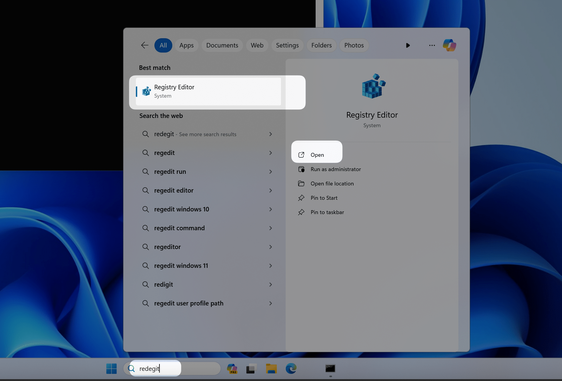Expand the 'regedit user profile path' chevron
This screenshot has height=381, width=562.
(x=271, y=303)
